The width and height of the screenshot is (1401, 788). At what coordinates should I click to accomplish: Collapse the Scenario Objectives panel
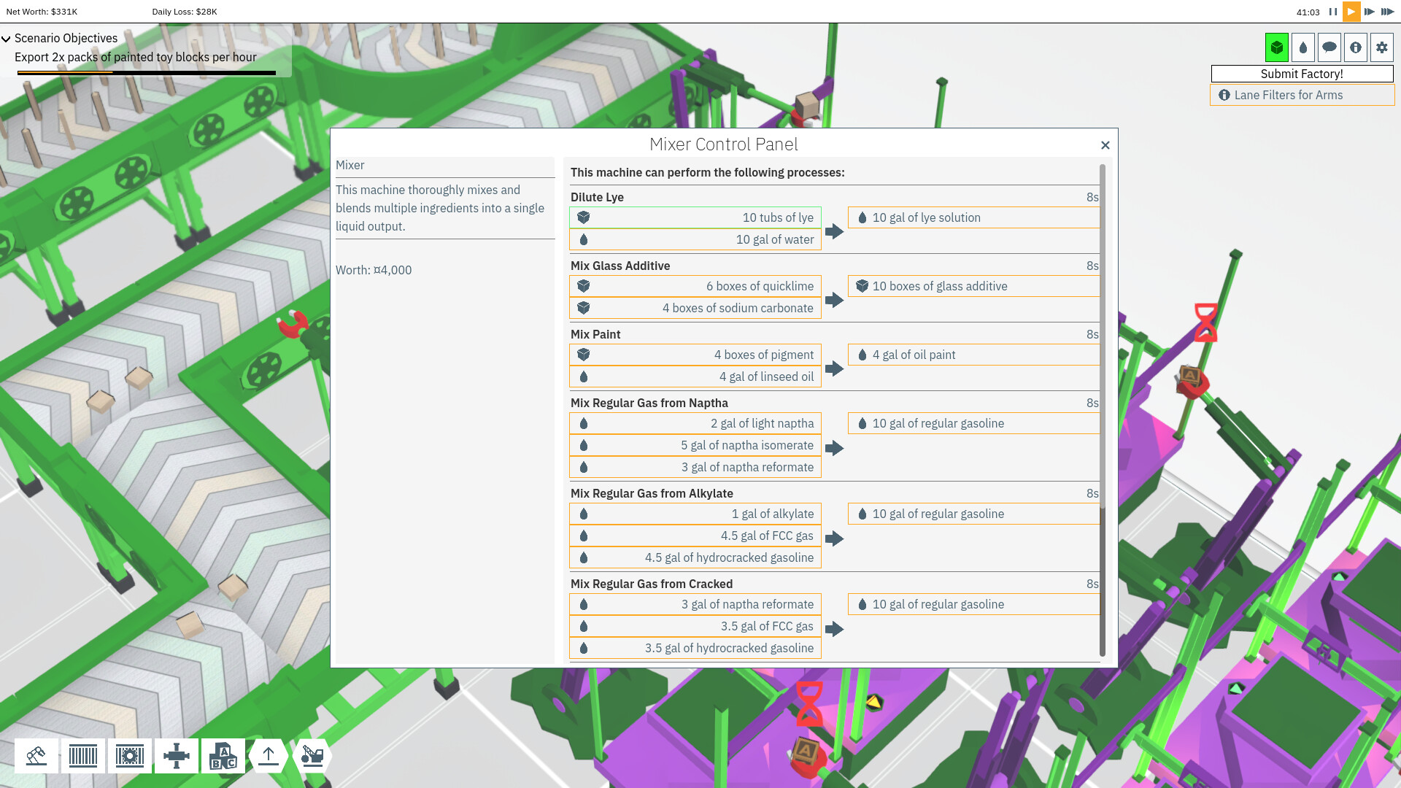pos(6,39)
